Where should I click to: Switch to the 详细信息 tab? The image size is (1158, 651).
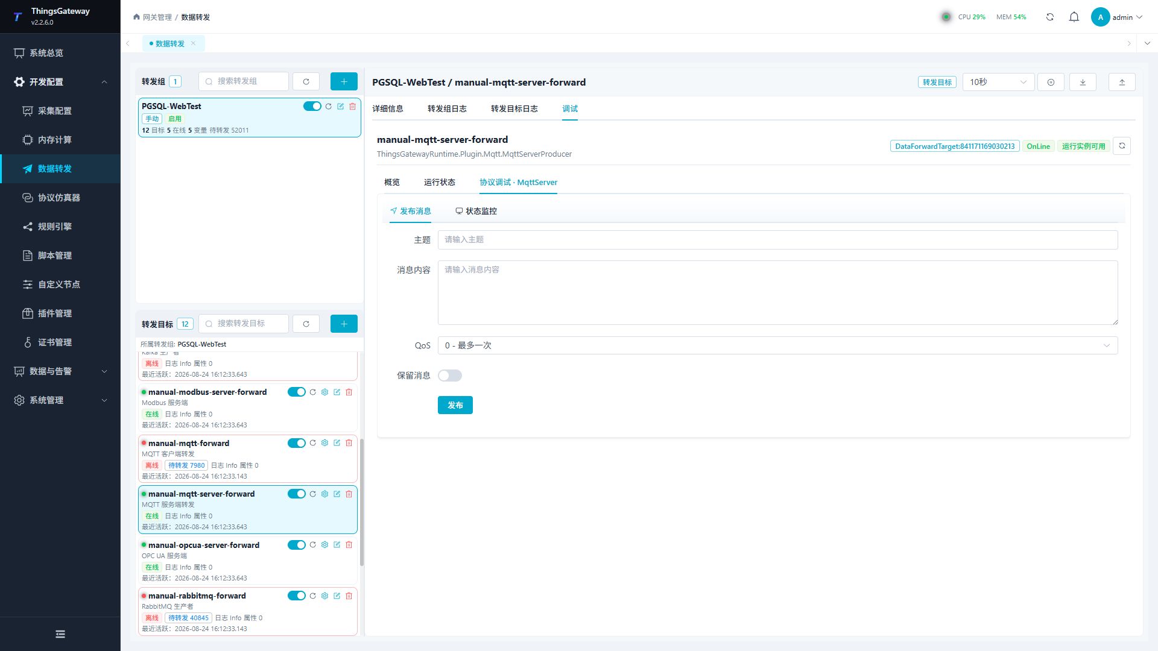click(x=388, y=108)
